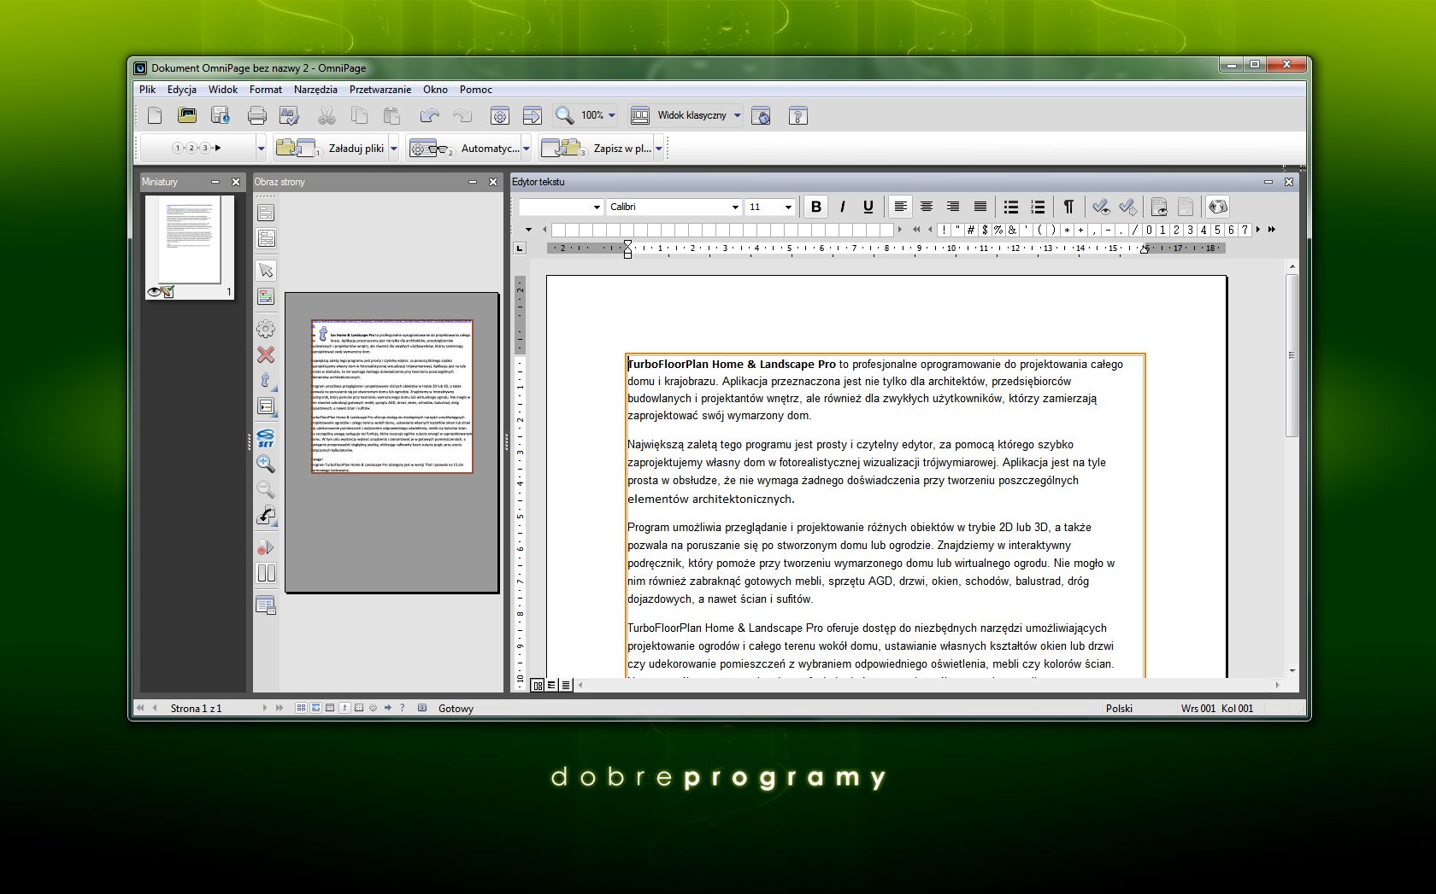Open image file with the folder icon
The image size is (1436, 894).
[x=187, y=115]
